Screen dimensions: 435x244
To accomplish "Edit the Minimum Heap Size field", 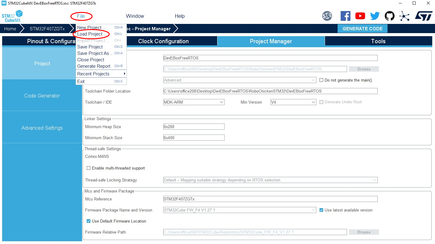I will click(194, 127).
